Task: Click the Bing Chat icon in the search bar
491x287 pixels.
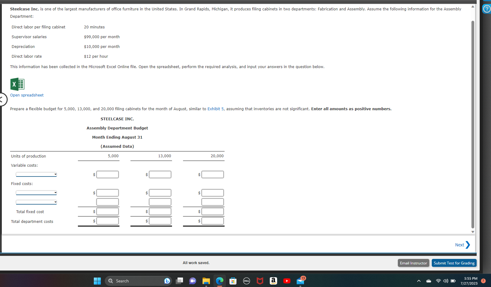Action: 167,281
